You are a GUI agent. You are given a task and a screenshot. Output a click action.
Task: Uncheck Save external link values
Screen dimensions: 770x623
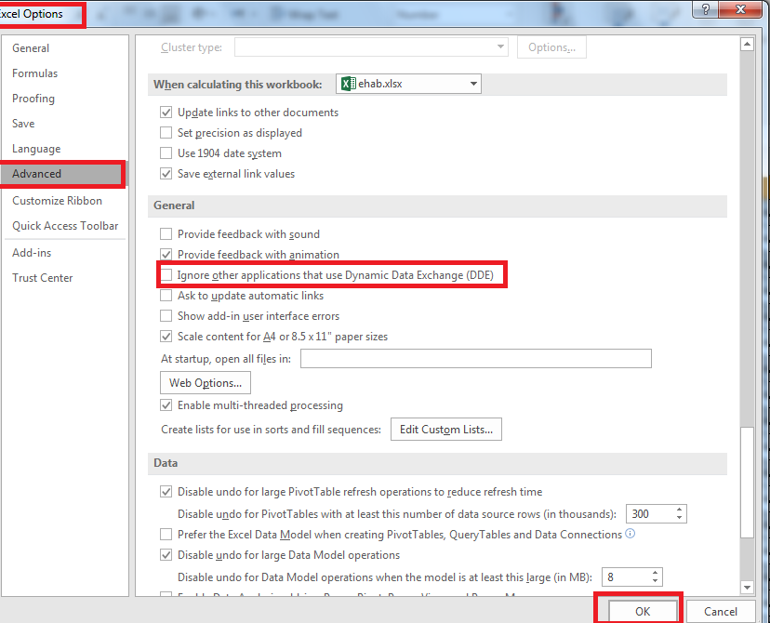point(166,174)
